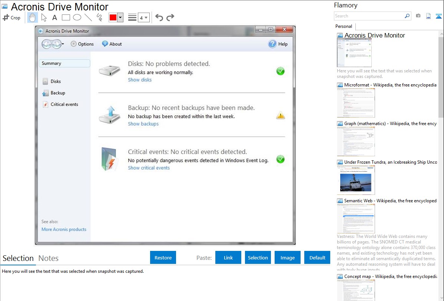
Task: Click the yellow warning icon for Backup
Action: (x=280, y=115)
